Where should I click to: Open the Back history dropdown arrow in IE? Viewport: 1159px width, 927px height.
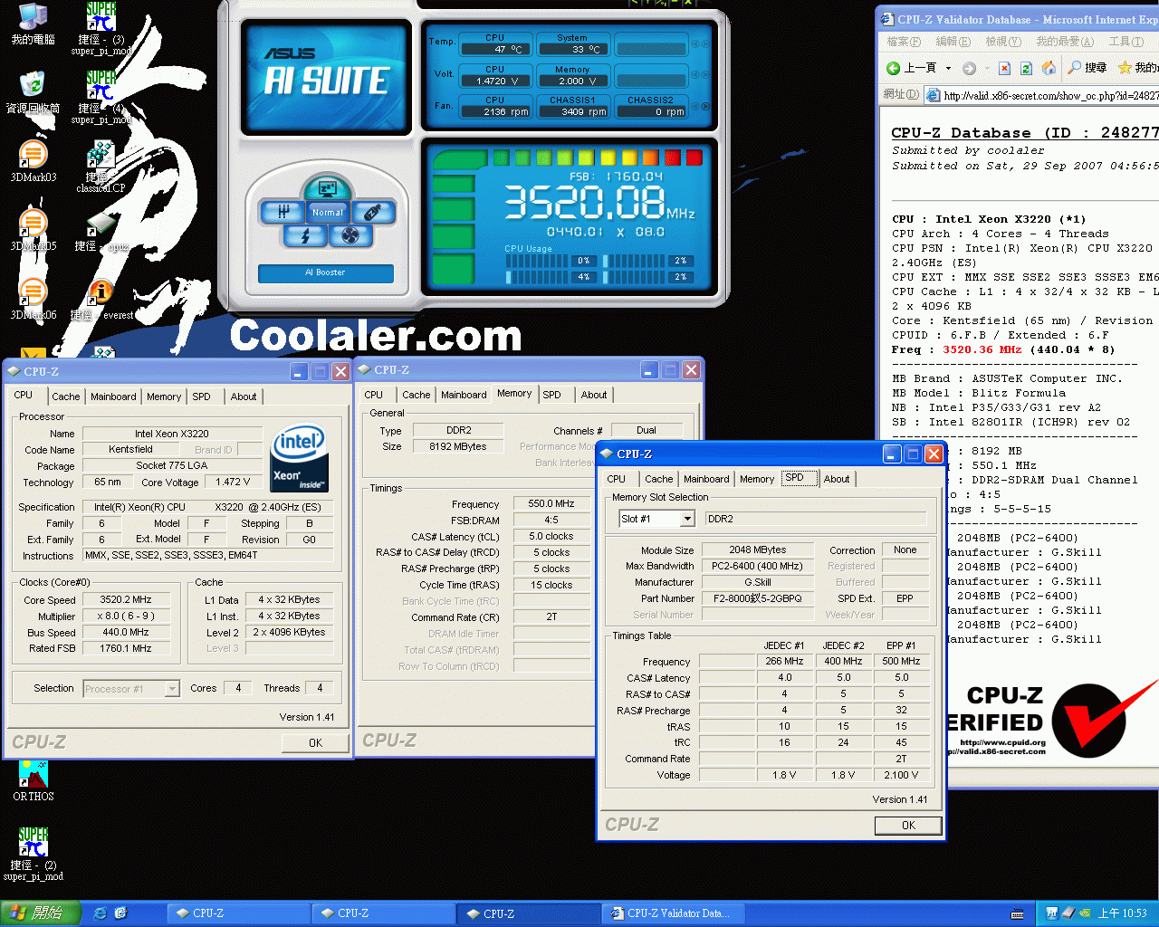point(948,68)
